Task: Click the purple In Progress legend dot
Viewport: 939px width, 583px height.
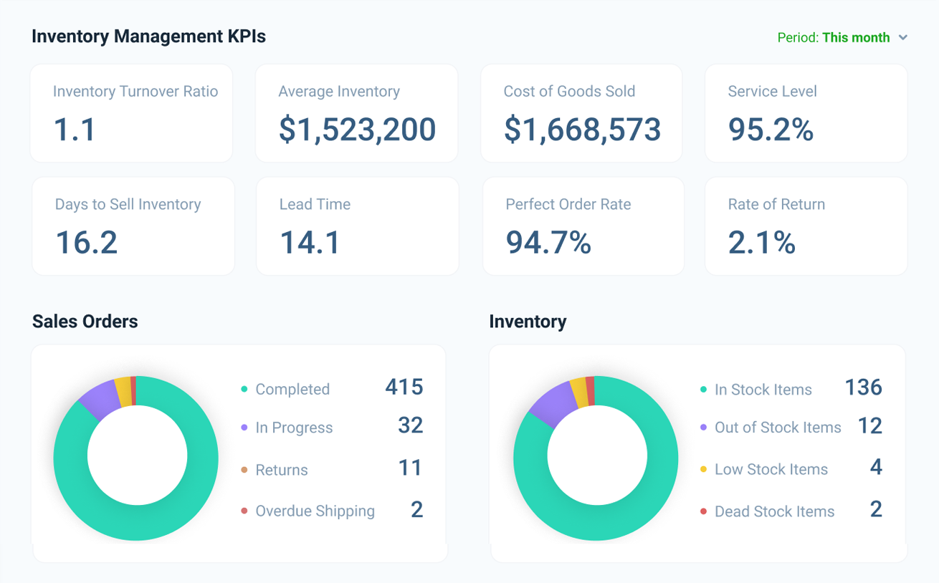Action: tap(244, 428)
